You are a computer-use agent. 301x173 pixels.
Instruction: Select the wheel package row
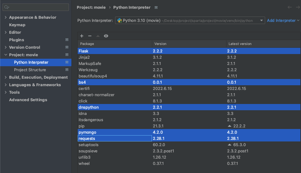pyautogui.click(x=189, y=163)
